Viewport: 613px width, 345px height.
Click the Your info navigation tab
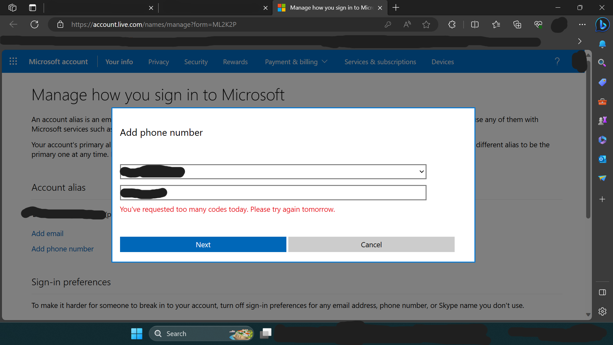[x=119, y=62]
